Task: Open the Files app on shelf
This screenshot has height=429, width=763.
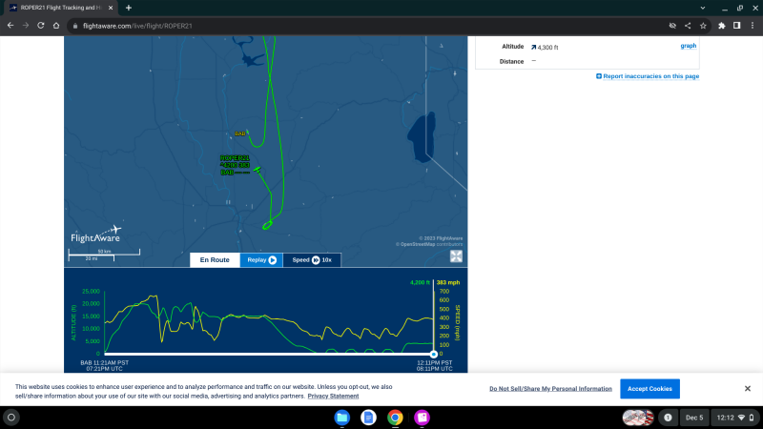Action: [x=342, y=418]
